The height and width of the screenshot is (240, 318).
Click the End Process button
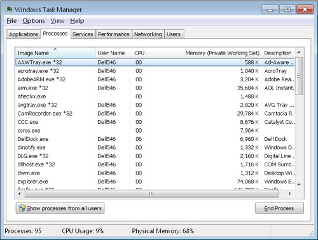pyautogui.click(x=279, y=208)
